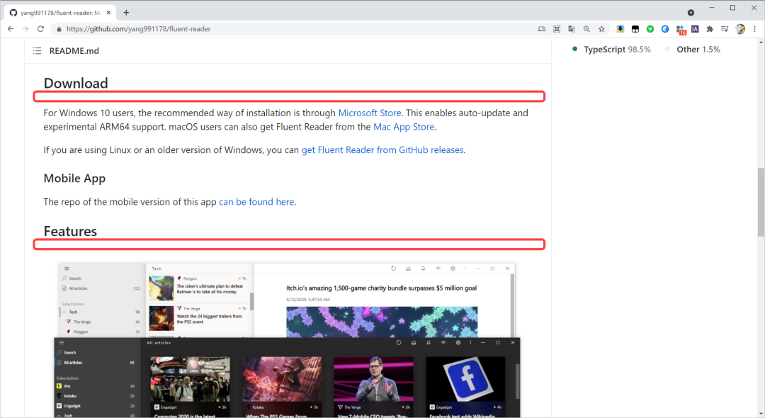Click the user profile avatar
Screen dimensions: 765x418
740,29
